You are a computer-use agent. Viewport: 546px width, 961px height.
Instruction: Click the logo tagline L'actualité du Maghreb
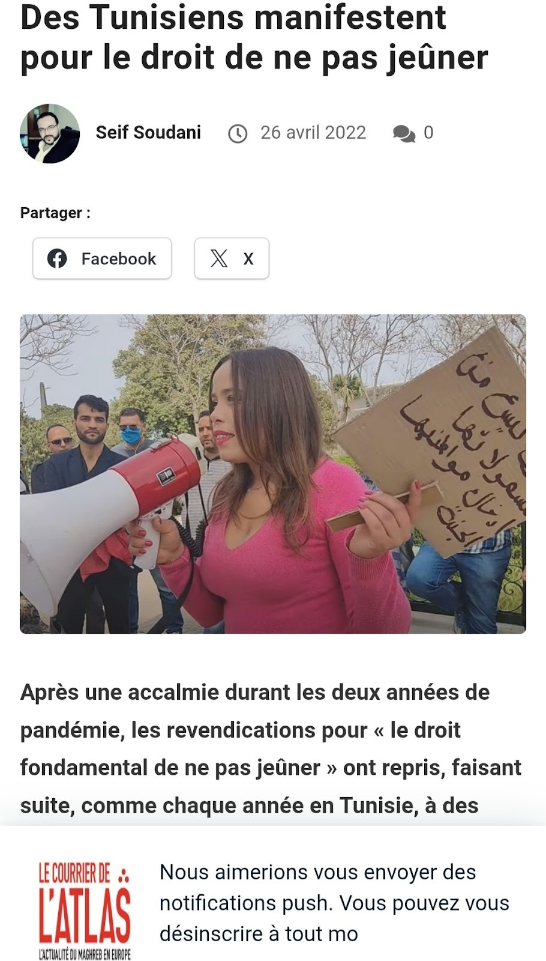coord(85,954)
